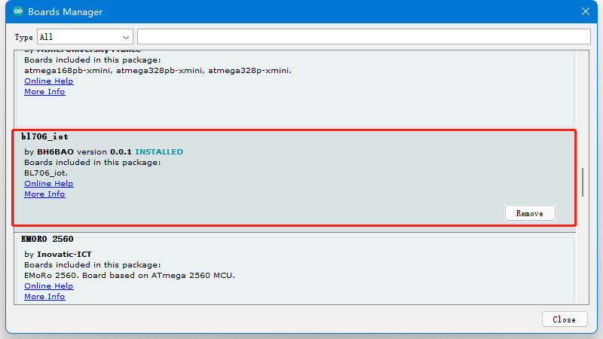Close the Boards Manager window via X
The height and width of the screenshot is (339, 603).
[x=586, y=11]
